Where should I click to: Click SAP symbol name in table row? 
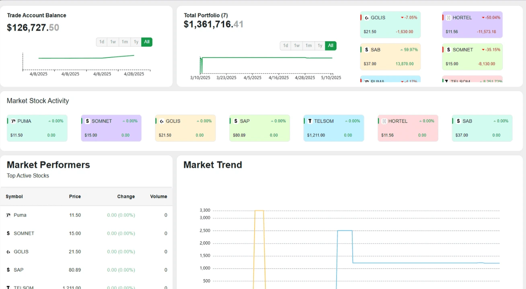18,270
